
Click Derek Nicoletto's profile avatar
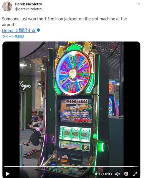click(7, 6)
